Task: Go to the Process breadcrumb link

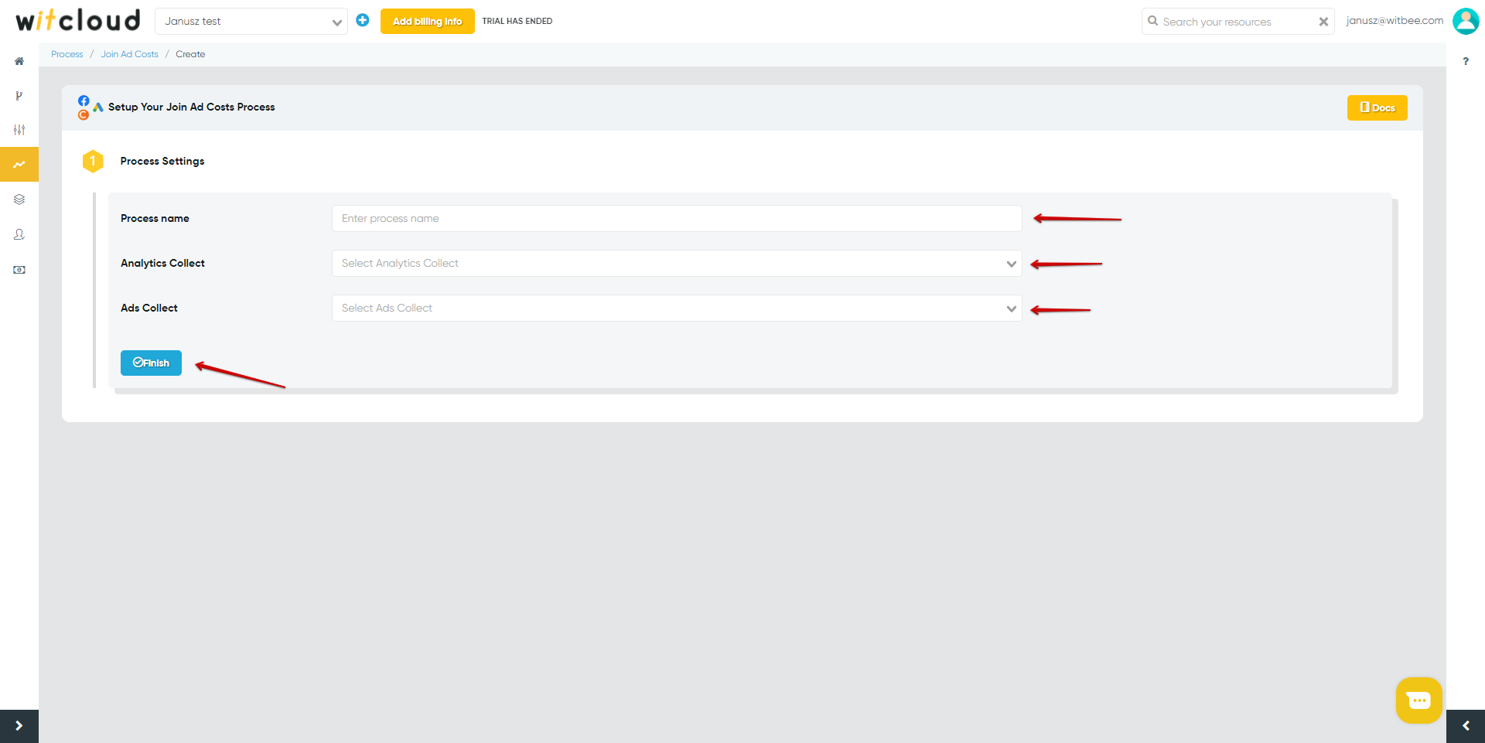Action: click(67, 54)
